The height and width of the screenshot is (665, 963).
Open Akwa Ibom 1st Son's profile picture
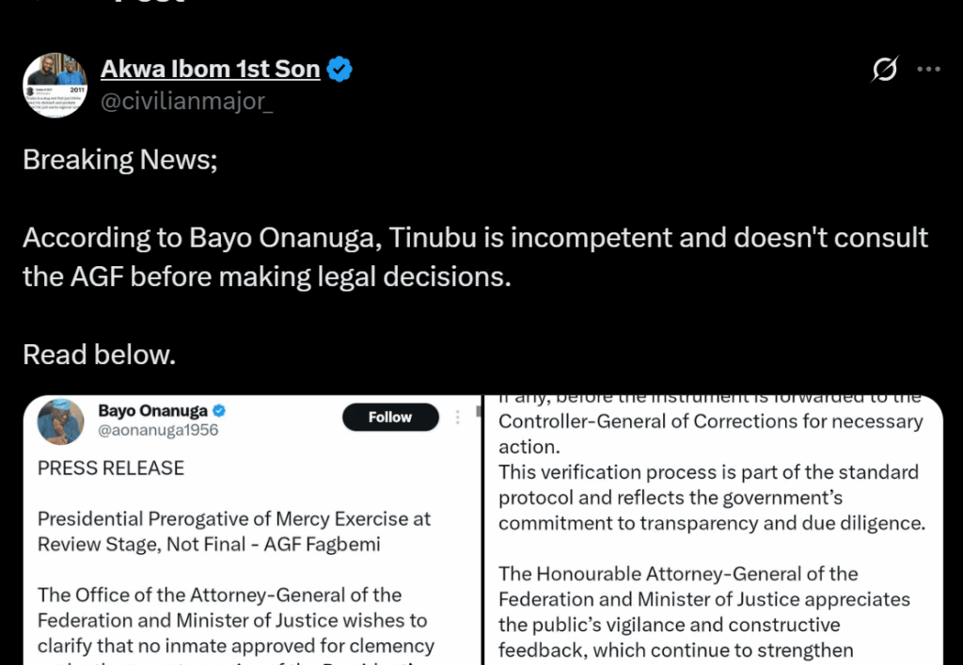pyautogui.click(x=55, y=86)
